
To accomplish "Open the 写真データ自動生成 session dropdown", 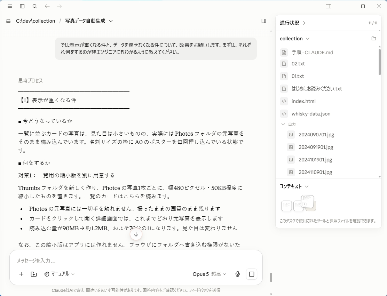I will click(111, 21).
